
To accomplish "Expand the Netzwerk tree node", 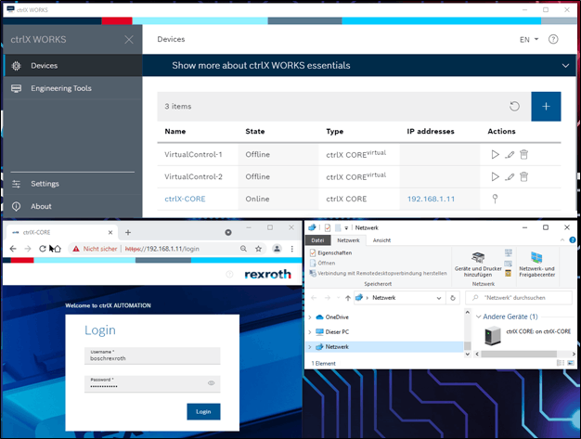I will click(x=310, y=347).
